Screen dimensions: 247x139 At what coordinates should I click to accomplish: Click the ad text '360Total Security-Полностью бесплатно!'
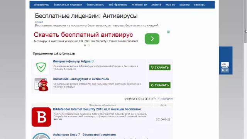pyautogui.click(x=112, y=41)
